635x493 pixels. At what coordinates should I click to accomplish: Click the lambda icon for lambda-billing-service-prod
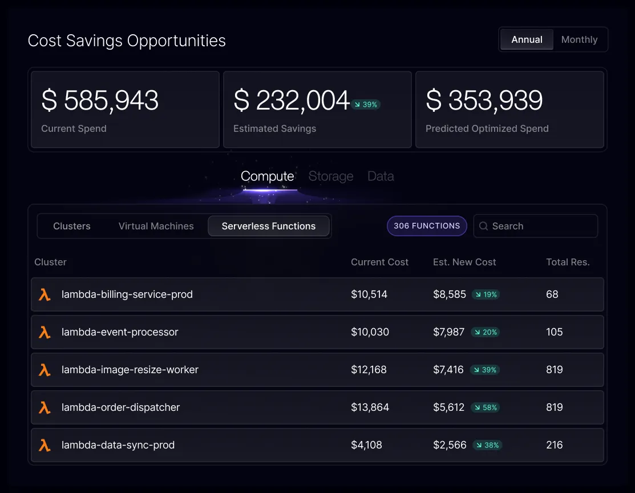click(45, 294)
